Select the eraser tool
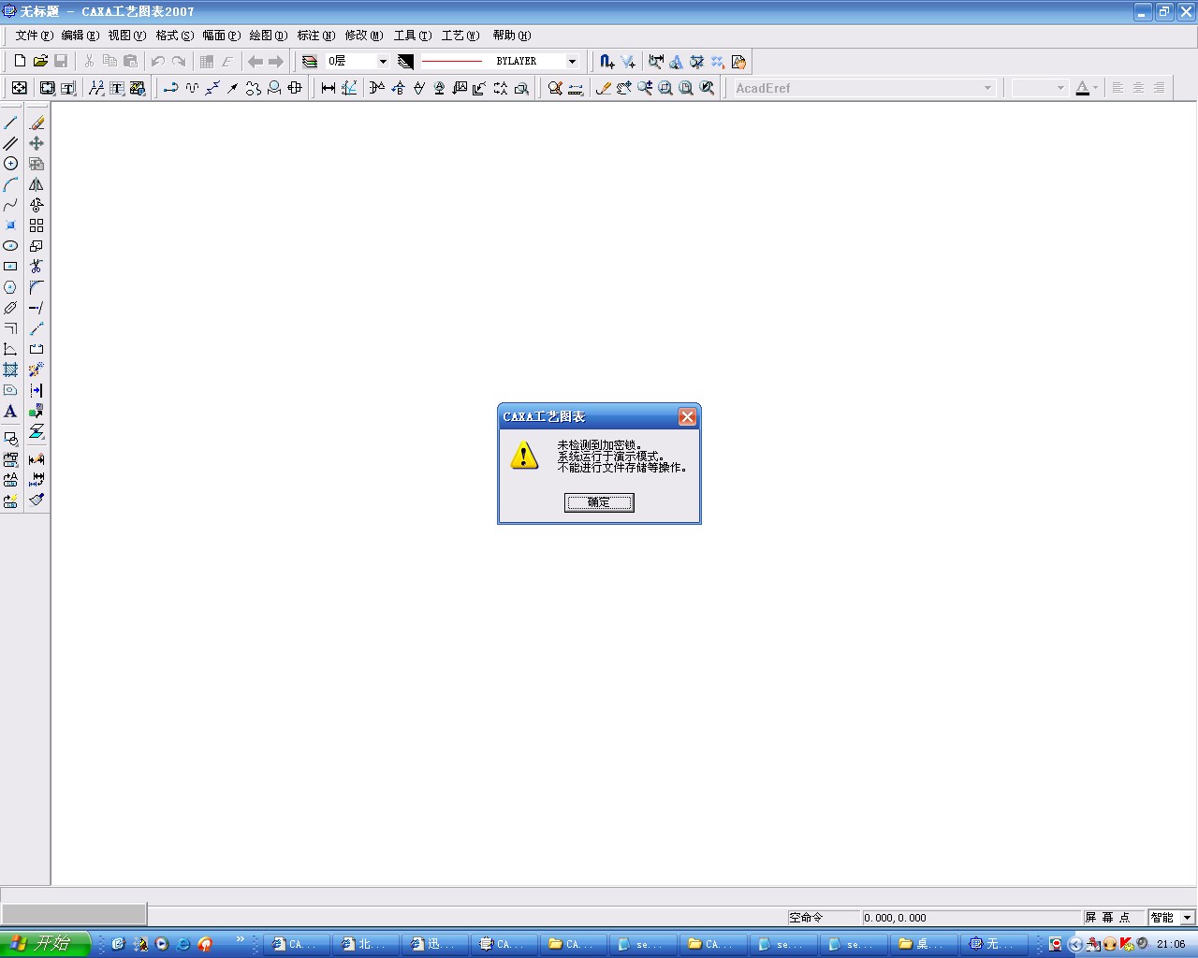1198x958 pixels. [x=37, y=123]
